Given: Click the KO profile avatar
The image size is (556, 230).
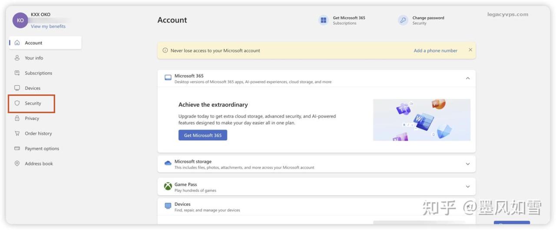Looking at the screenshot, I should click(x=20, y=20).
